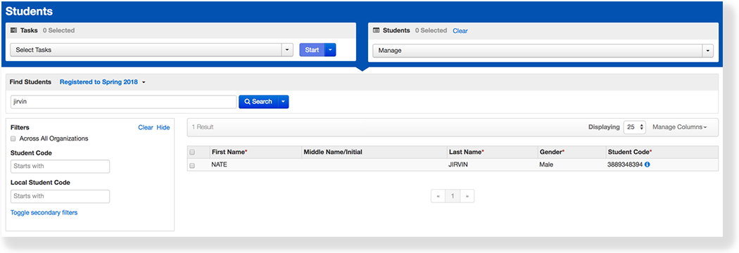Open the Manage students dropdown

[543, 51]
